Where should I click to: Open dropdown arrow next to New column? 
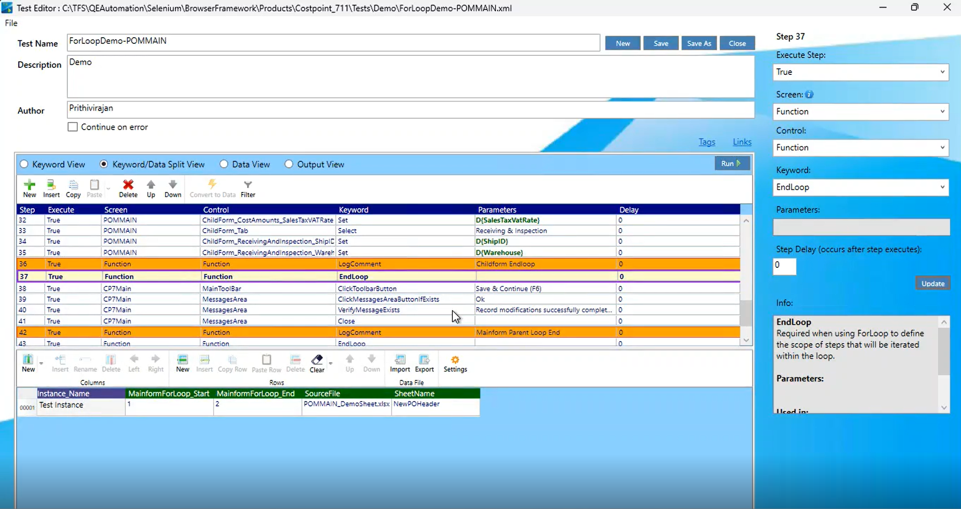(41, 363)
